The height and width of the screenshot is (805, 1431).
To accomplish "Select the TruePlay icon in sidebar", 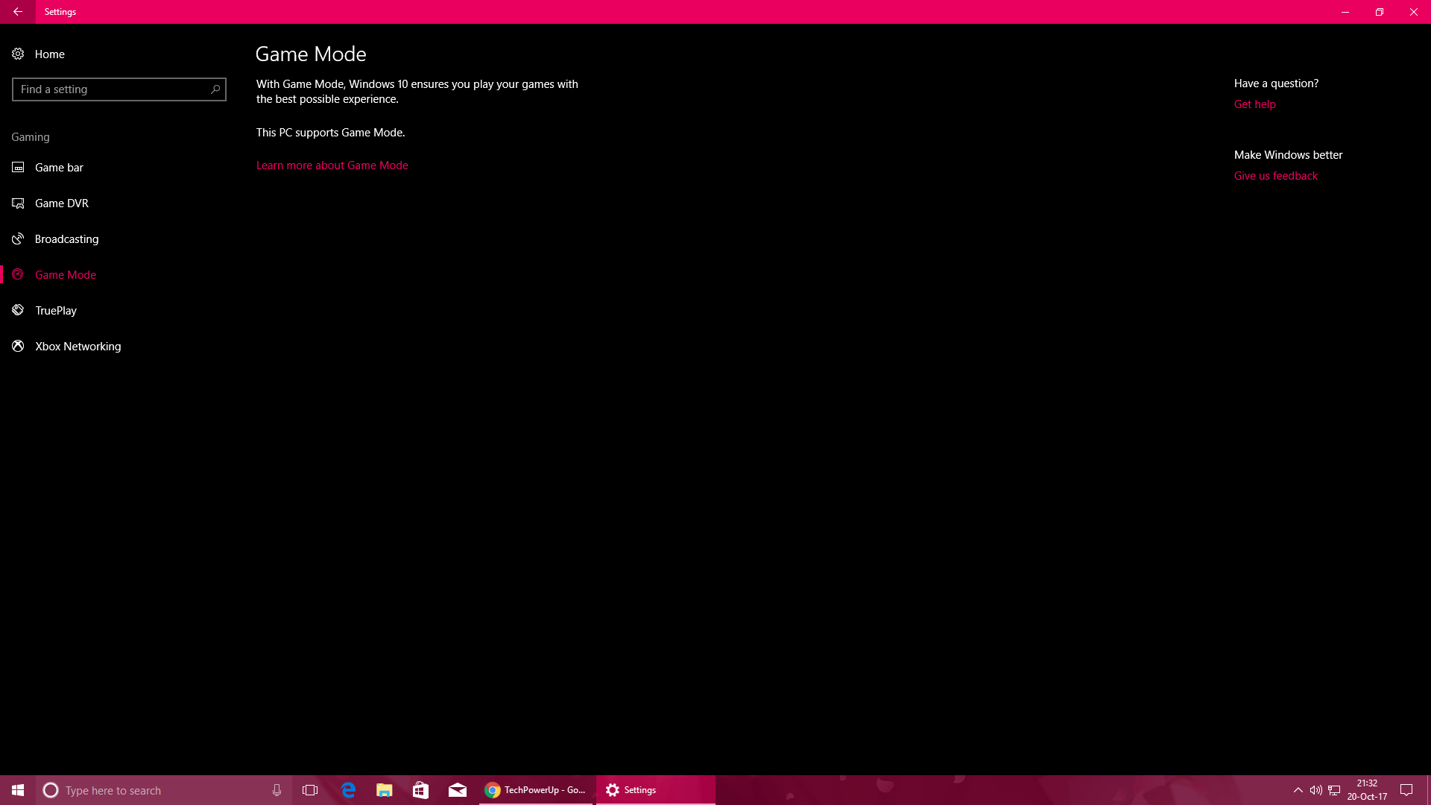I will [x=18, y=310].
